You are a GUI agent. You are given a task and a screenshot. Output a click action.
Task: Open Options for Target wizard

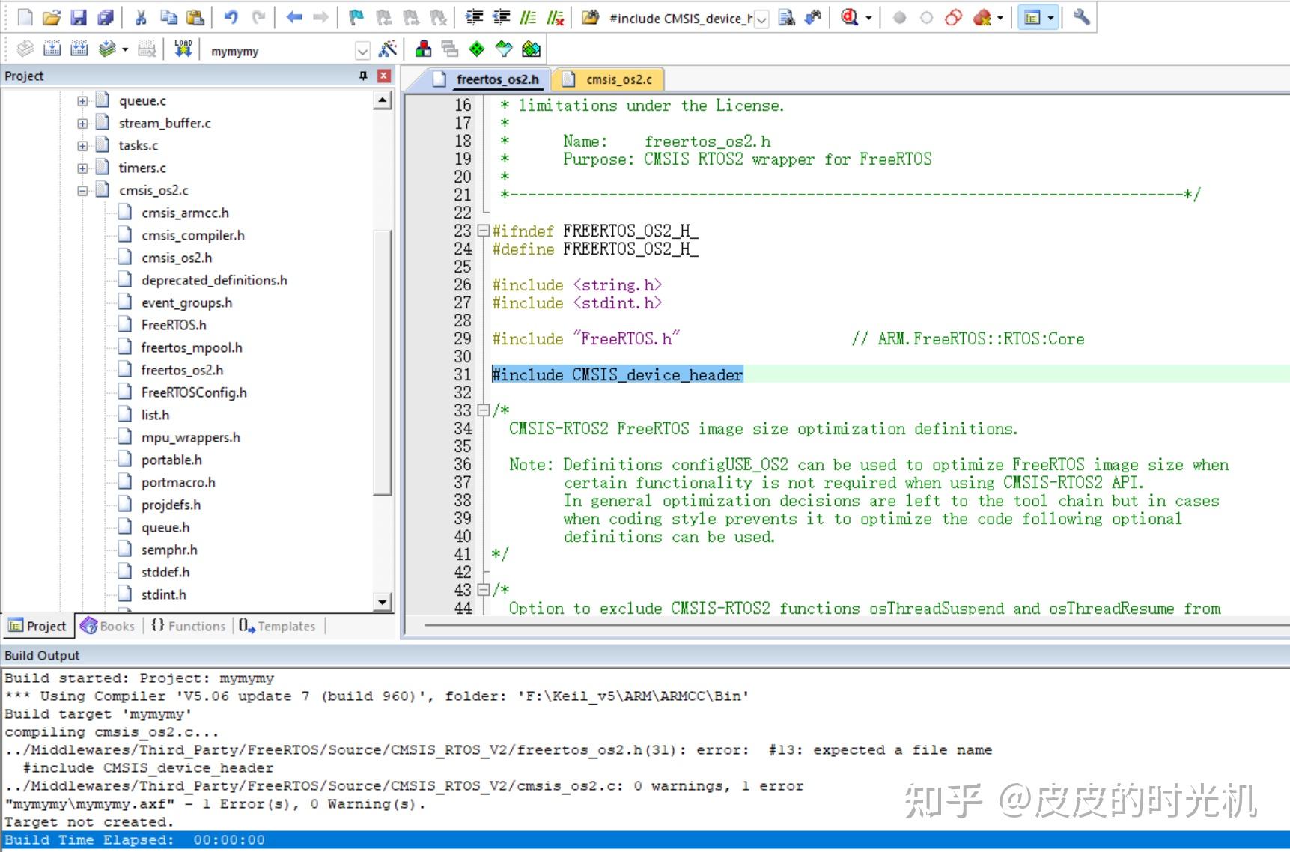click(388, 49)
